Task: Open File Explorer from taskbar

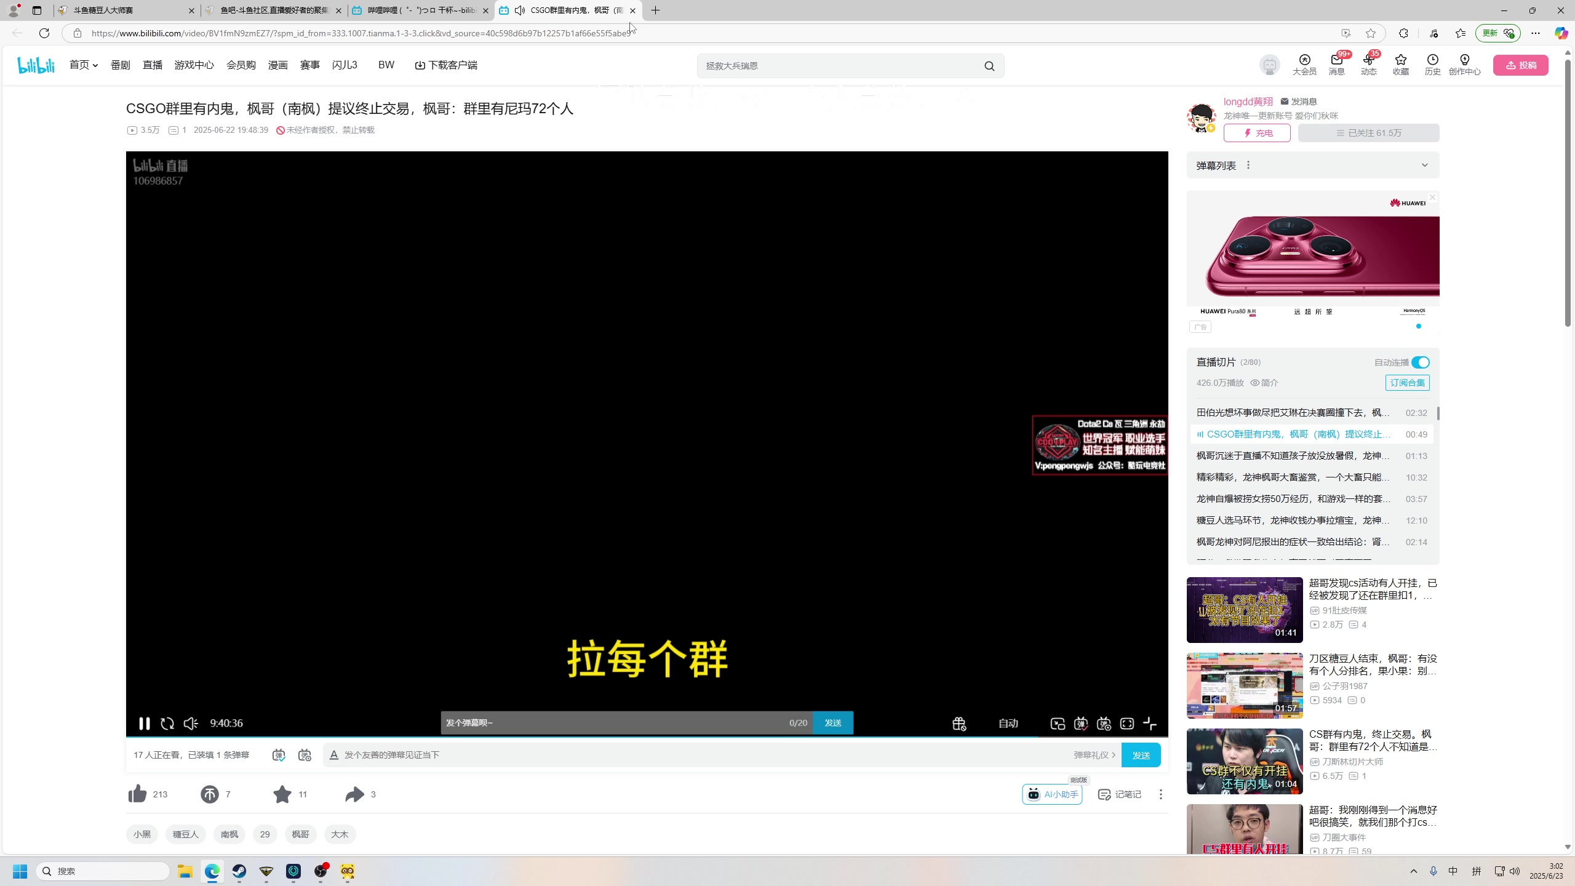Action: [185, 871]
